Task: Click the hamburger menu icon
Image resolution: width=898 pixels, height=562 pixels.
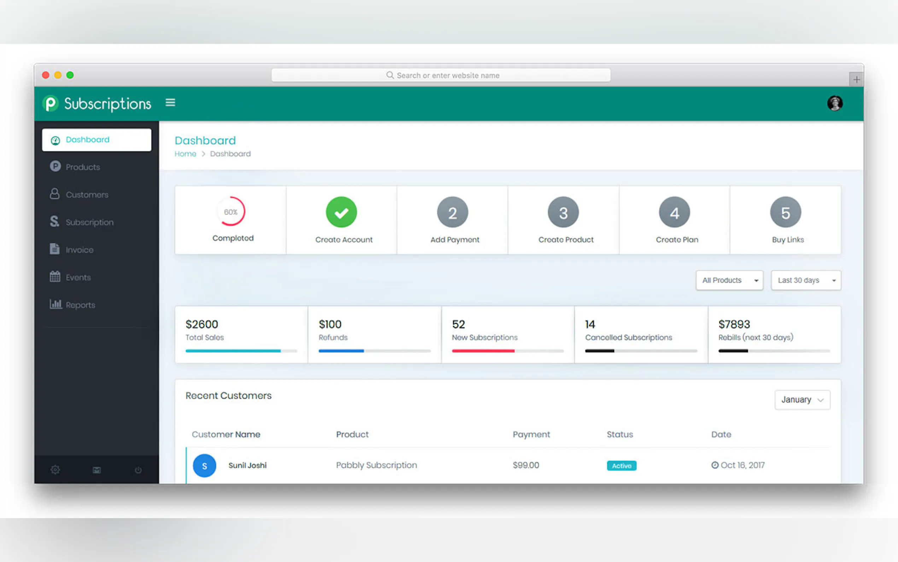Action: tap(170, 103)
